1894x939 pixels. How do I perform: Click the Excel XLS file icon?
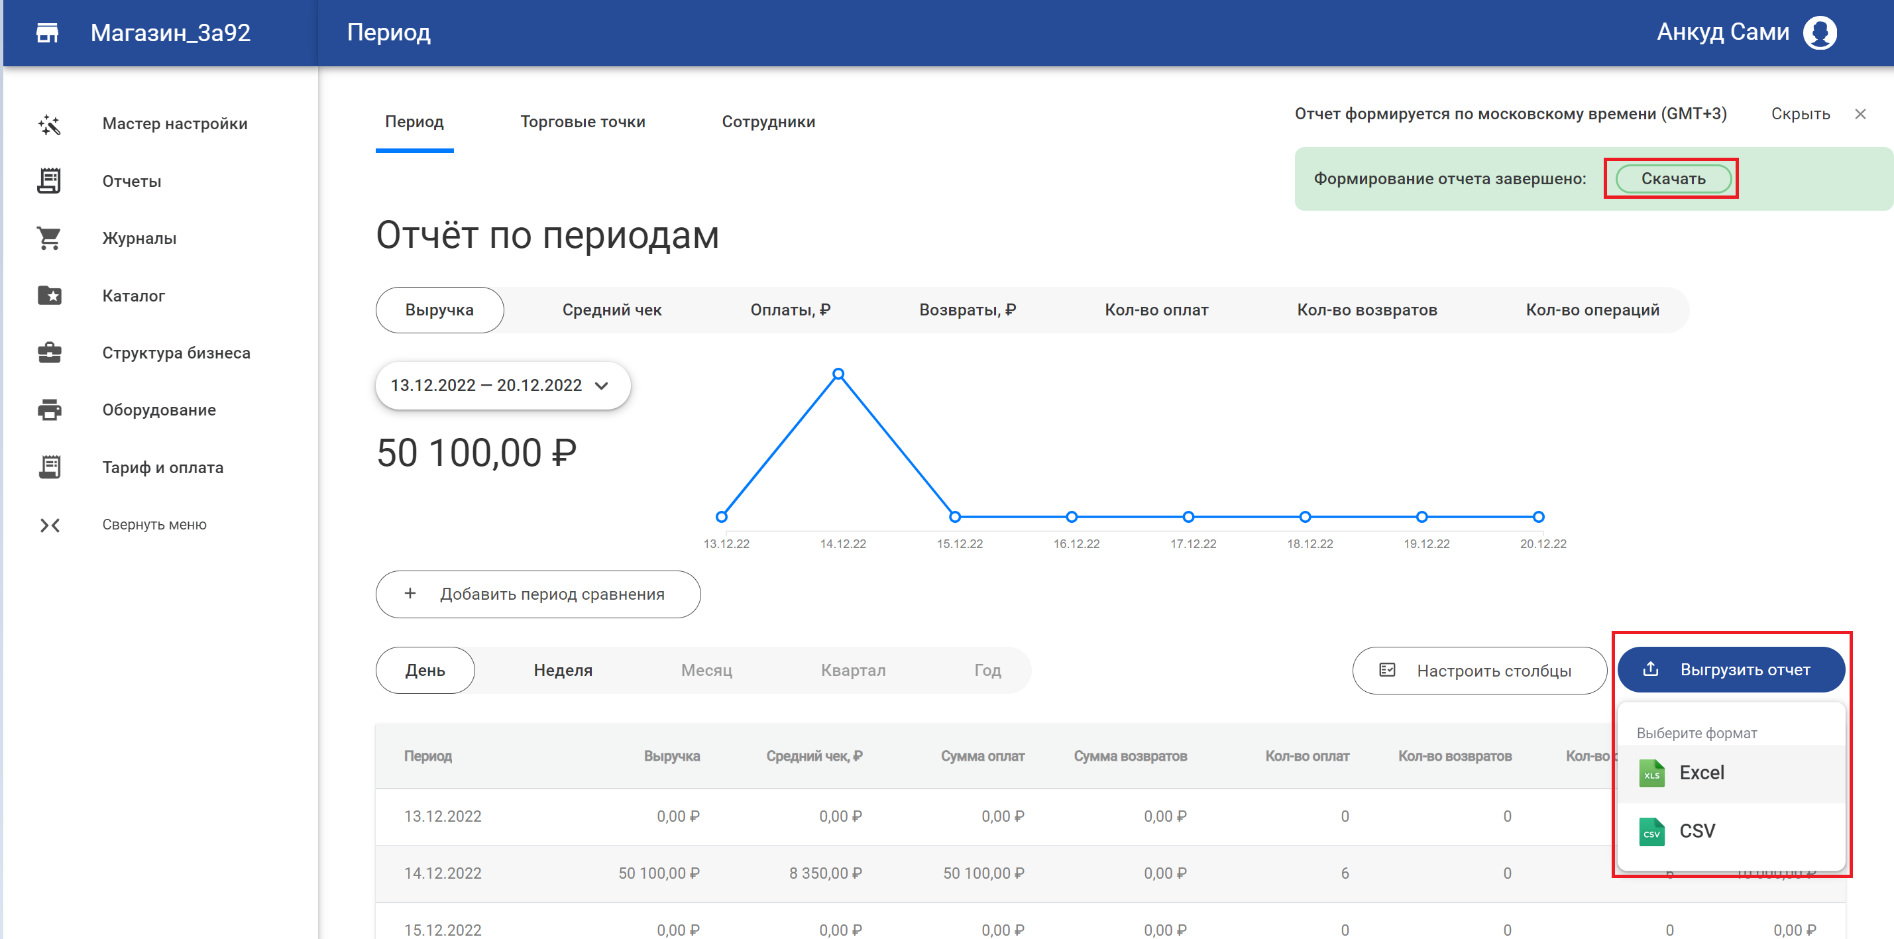tap(1652, 773)
